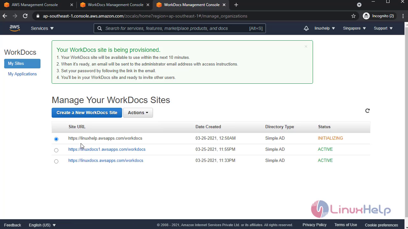Go forward in browser history

(15, 16)
